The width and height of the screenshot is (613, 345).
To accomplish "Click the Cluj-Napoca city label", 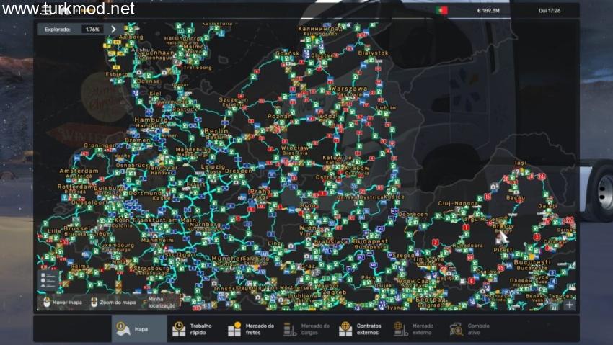I will pos(458,203).
